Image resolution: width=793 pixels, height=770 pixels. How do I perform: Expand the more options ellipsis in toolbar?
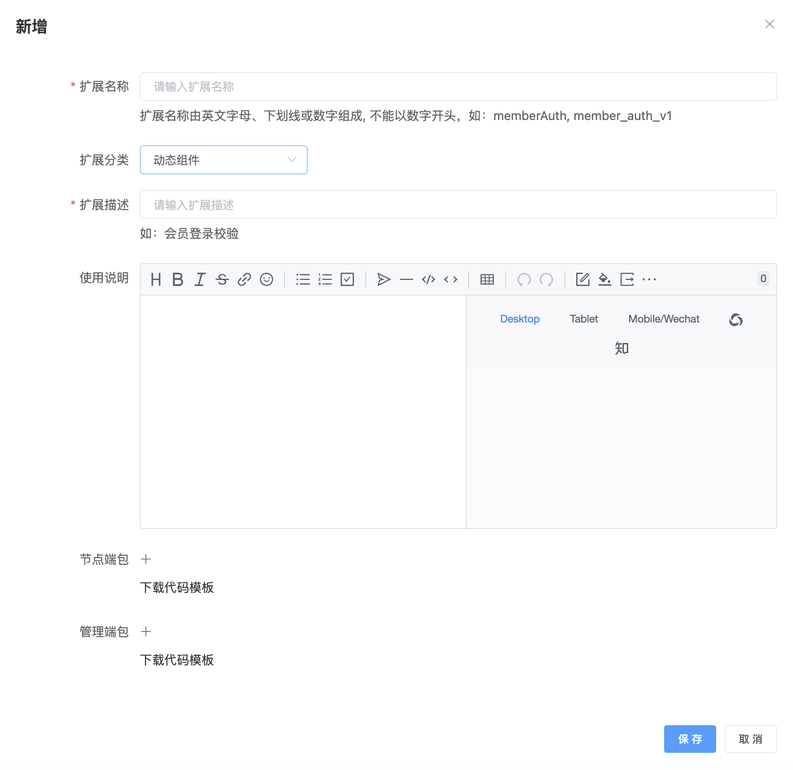[649, 280]
